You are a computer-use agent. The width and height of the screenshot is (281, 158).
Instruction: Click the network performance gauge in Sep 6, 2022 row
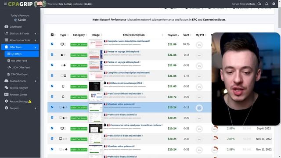(x=215, y=129)
